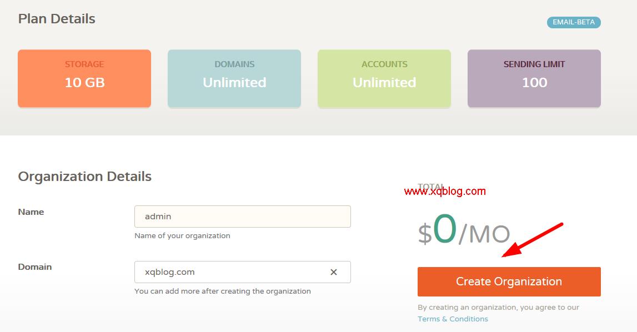The width and height of the screenshot is (637, 332).
Task: Click the Create Organization button
Action: [509, 281]
